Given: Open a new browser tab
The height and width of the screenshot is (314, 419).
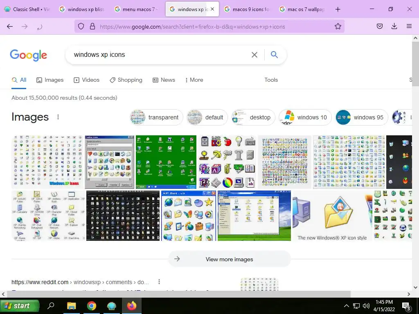Looking at the screenshot, I should 338,9.
